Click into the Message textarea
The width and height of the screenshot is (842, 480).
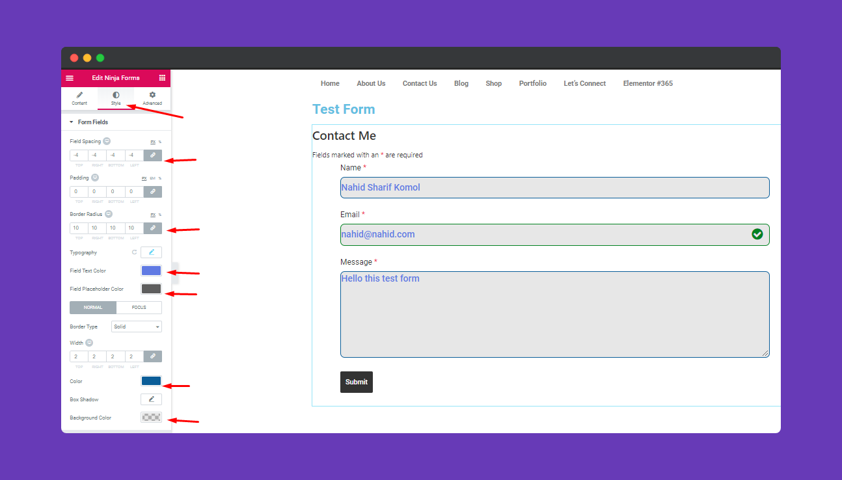(555, 314)
